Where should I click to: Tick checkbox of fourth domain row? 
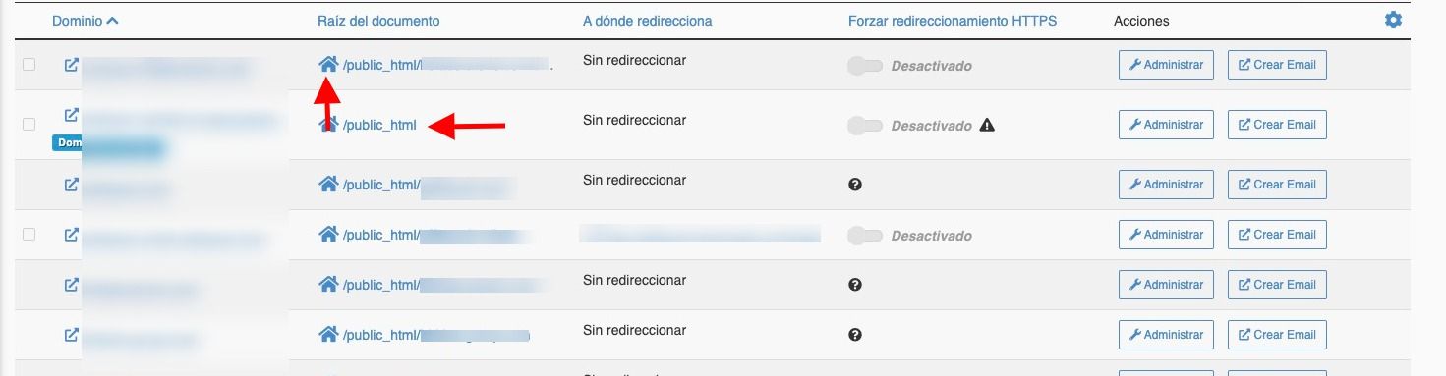(29, 235)
